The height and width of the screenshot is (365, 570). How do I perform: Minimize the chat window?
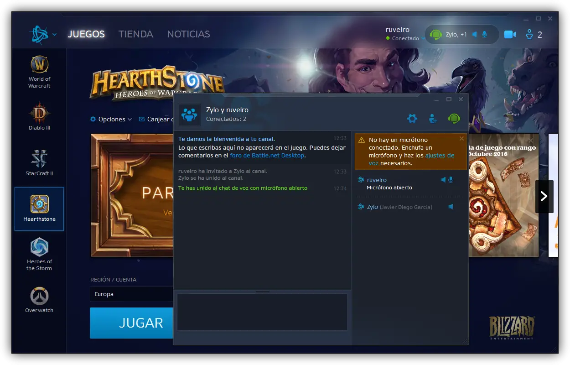pos(437,99)
